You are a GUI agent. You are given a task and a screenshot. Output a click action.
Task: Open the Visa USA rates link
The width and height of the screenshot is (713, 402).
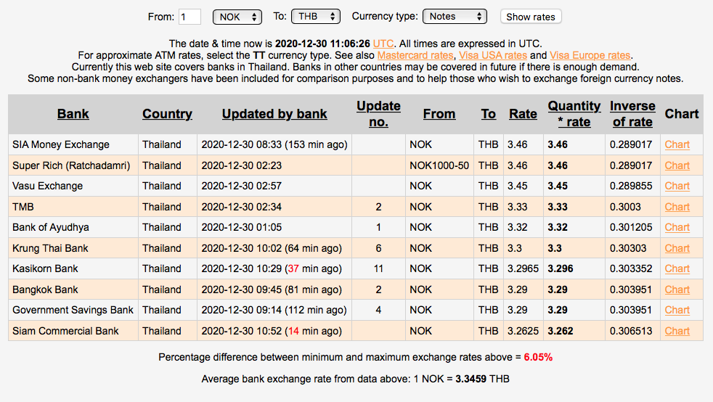(493, 55)
